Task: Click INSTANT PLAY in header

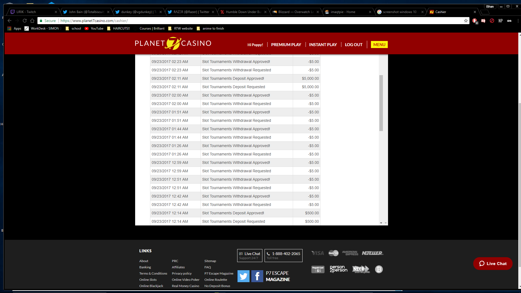Action: point(323,45)
